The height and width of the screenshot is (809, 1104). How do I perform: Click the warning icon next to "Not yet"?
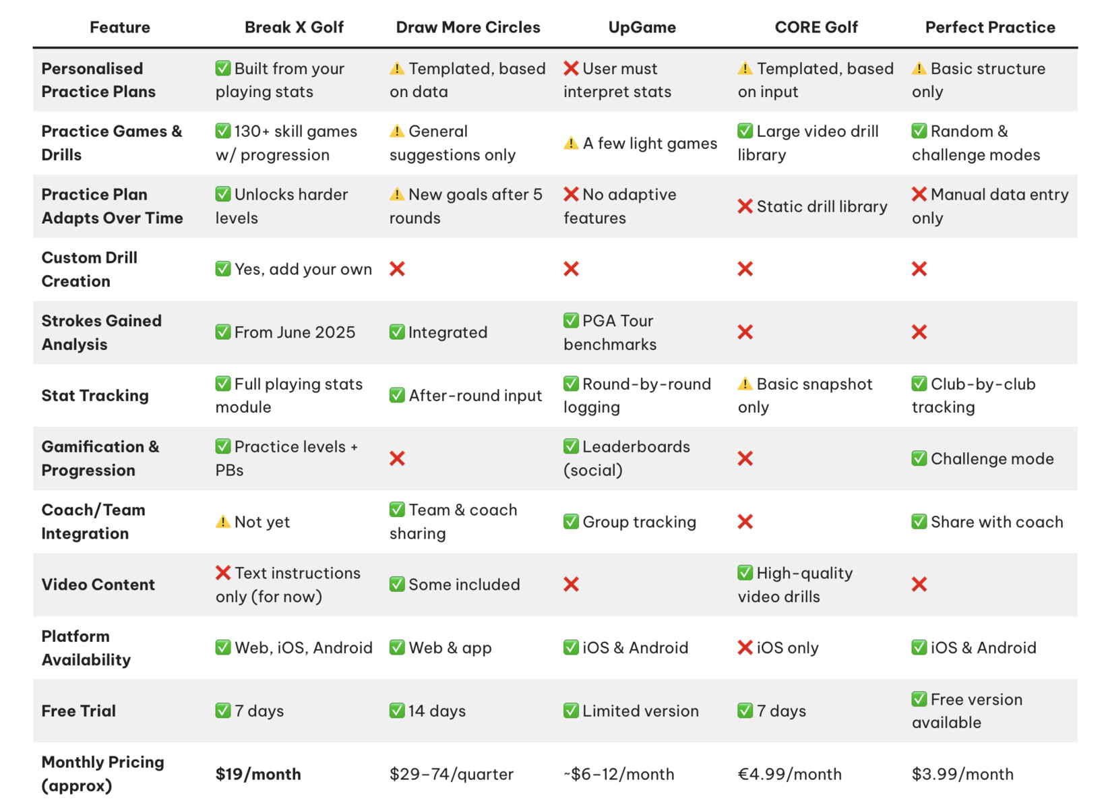tap(222, 522)
